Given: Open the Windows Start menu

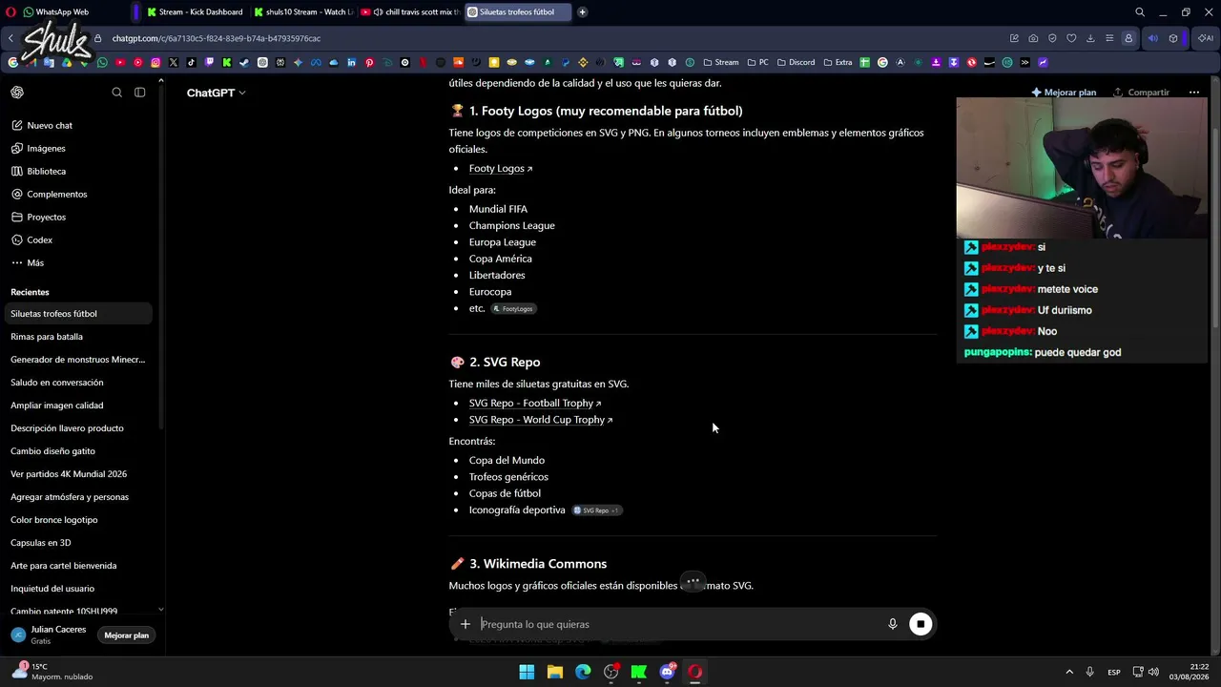Looking at the screenshot, I should click(527, 672).
